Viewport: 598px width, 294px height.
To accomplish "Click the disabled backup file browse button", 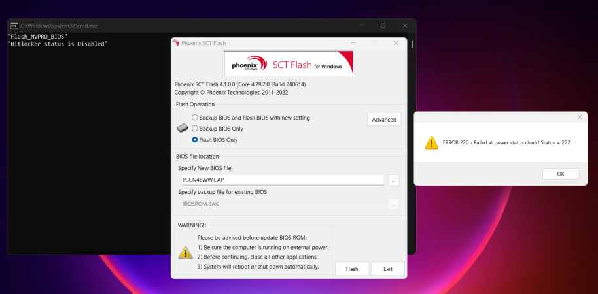I will [394, 204].
